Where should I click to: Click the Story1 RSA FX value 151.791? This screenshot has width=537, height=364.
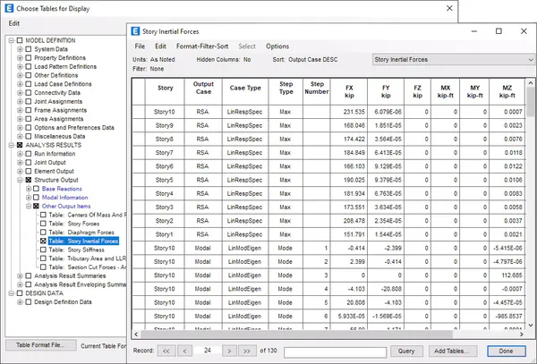click(349, 234)
